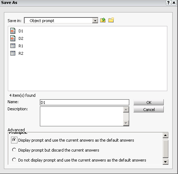The image size is (178, 174).
Task: Click the Name input field
Action: point(84,102)
